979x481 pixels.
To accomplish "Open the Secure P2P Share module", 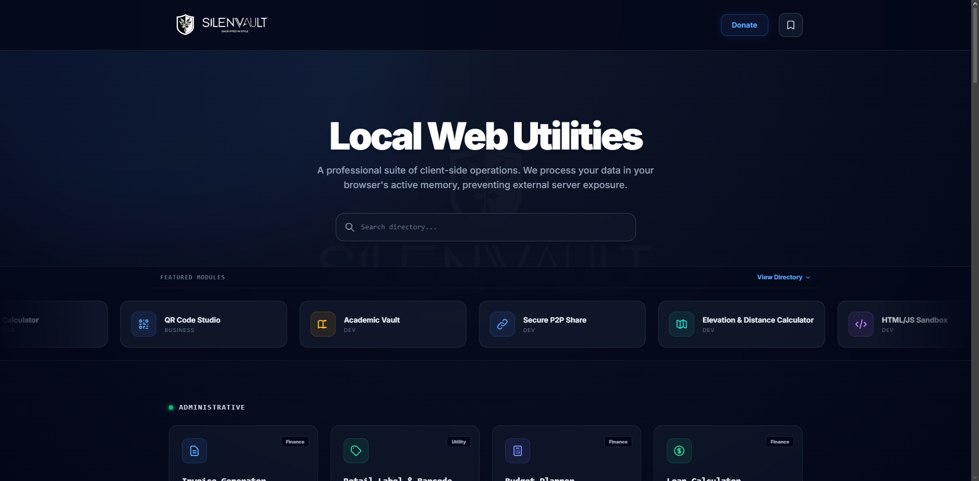I will tap(562, 324).
